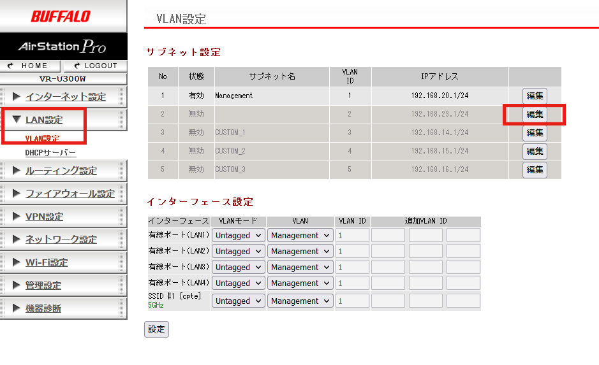This screenshot has width=599, height=365.
Task: Click the first 追加VLAN ID field for LAN2
Action: [388, 252]
